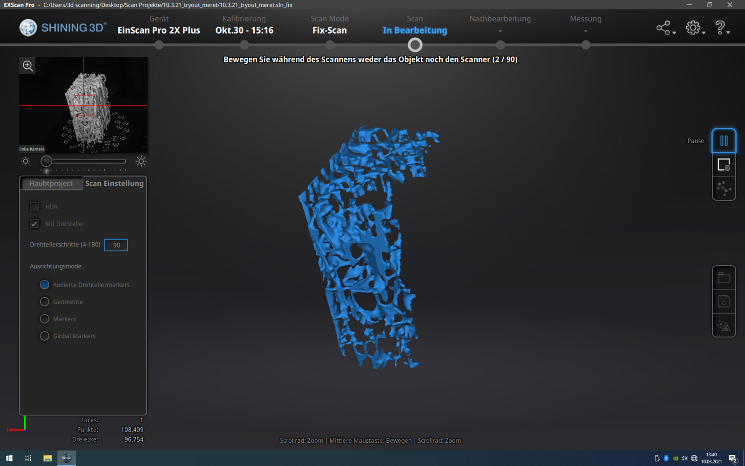
Task: Choose Global Markers alignment mode
Action: point(45,336)
